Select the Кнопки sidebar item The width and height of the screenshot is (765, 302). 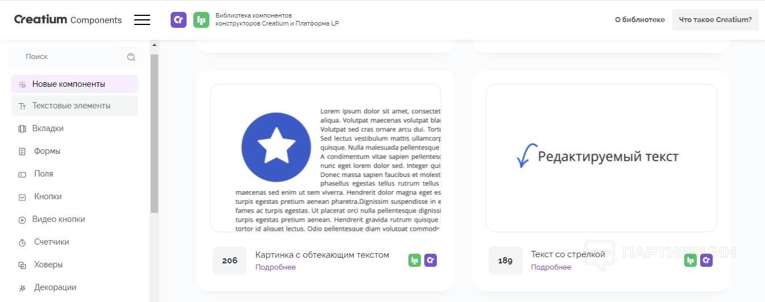point(48,196)
